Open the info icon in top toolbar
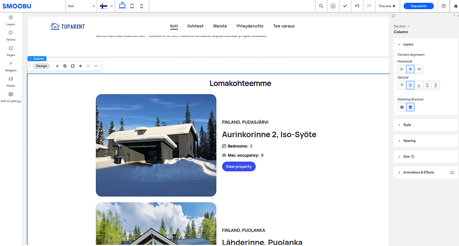Screen dimensions: 459x246 (x=333, y=6)
